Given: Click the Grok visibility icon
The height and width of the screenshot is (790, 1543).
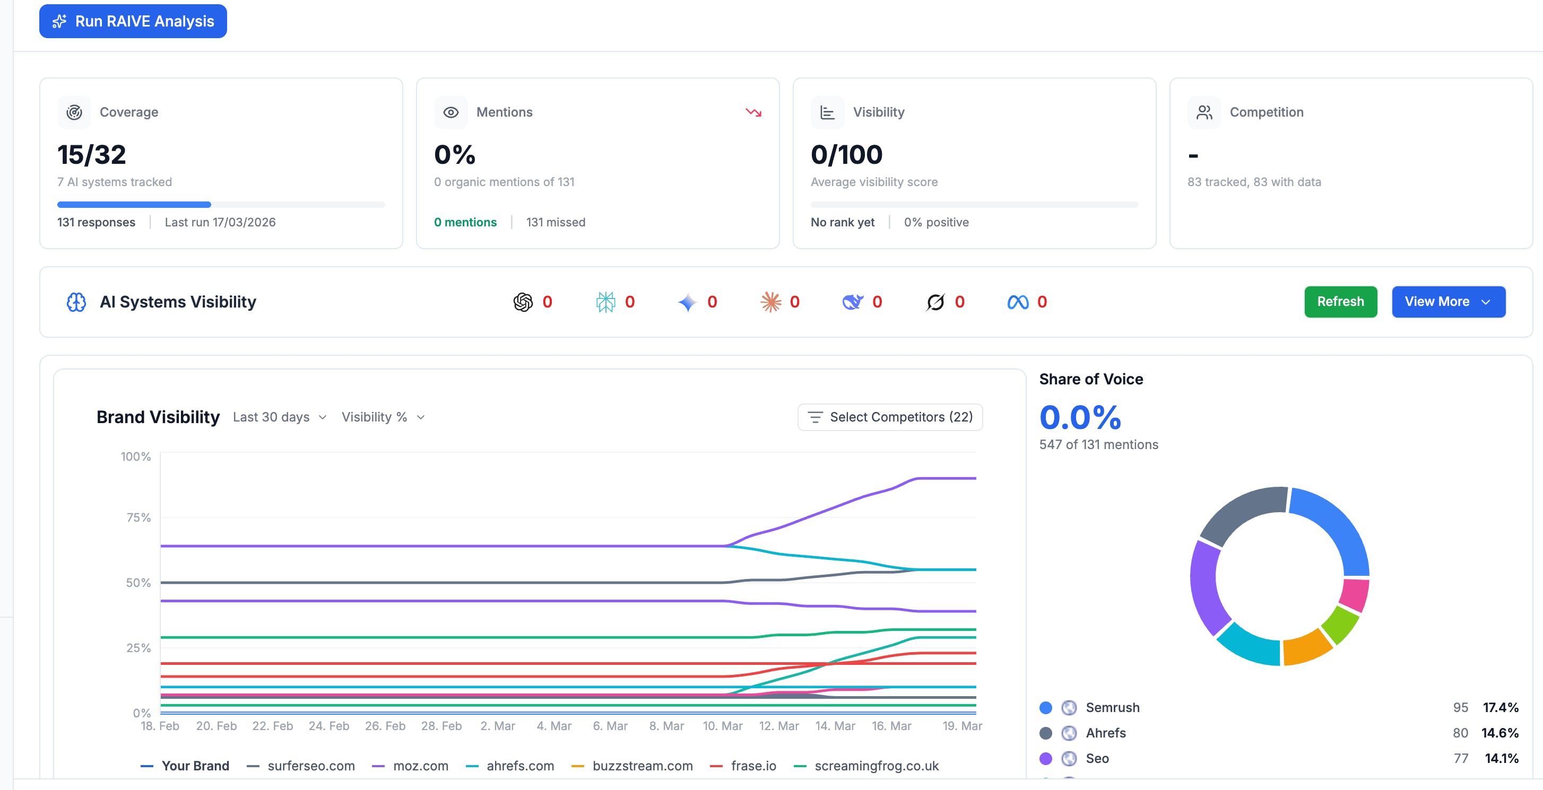Looking at the screenshot, I should tap(935, 302).
